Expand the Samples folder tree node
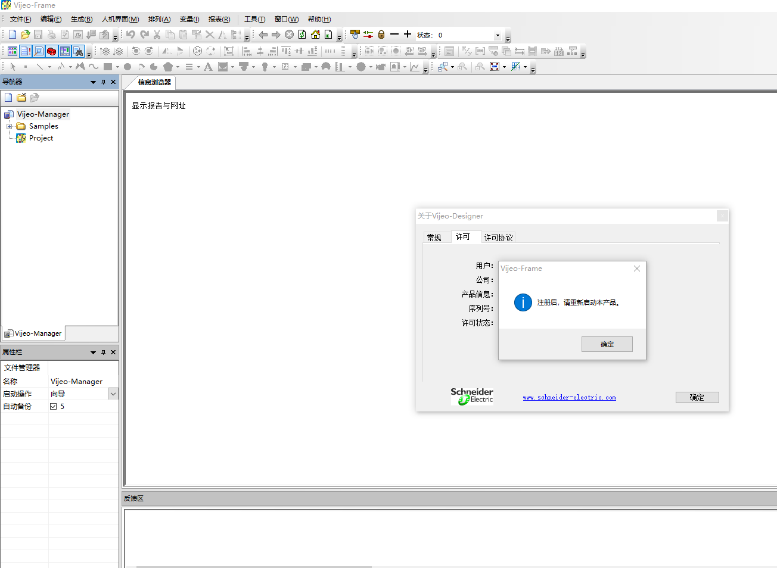This screenshot has width=777, height=568. [9, 126]
